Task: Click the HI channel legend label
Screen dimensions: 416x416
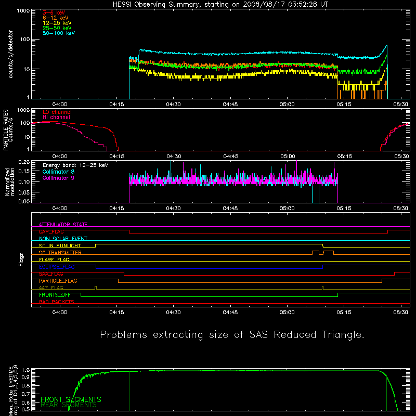Action: 56,118
